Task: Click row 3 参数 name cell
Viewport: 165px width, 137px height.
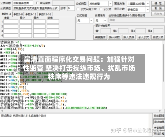Action: coord(11,31)
